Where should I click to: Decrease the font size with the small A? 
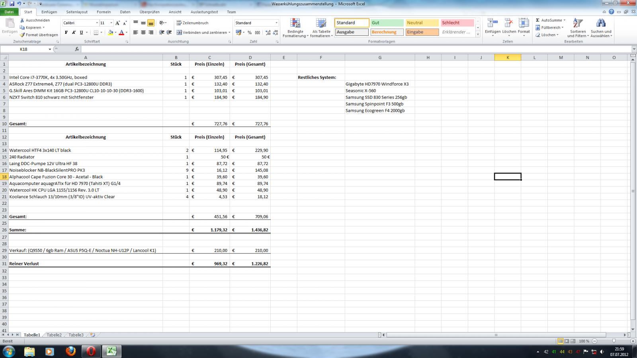(x=125, y=23)
